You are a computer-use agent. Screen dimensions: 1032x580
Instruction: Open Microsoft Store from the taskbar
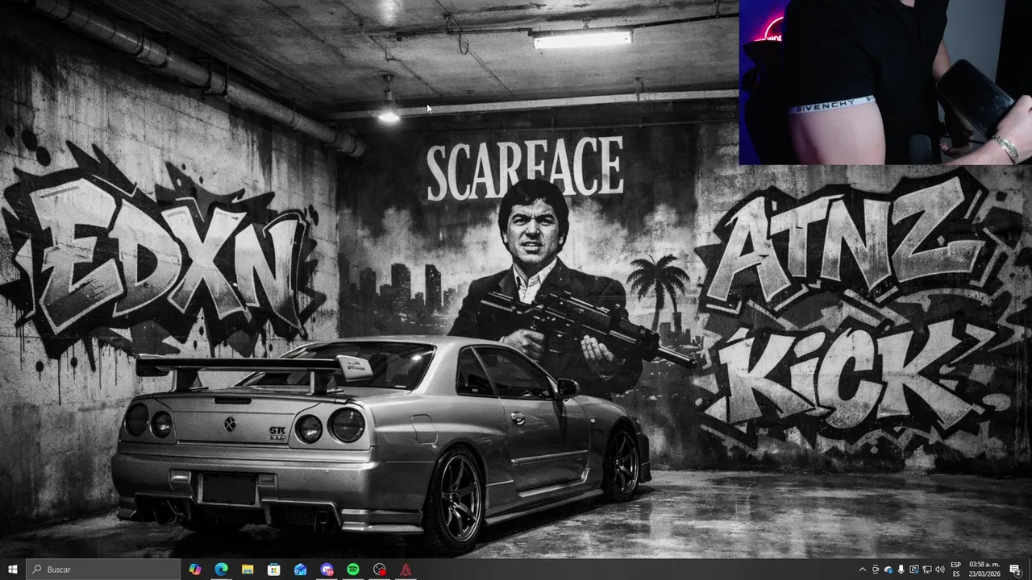(x=274, y=570)
